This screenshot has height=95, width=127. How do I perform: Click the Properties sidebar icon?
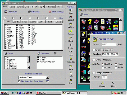pyautogui.click(x=71, y=59)
